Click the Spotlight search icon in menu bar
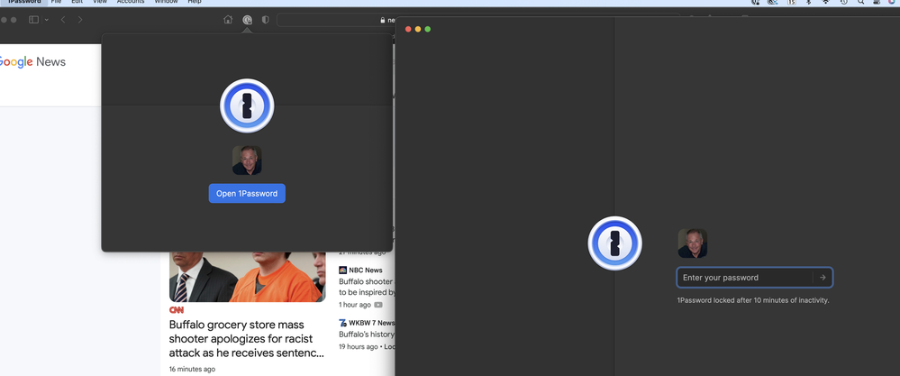This screenshot has height=376, width=900. click(x=860, y=3)
